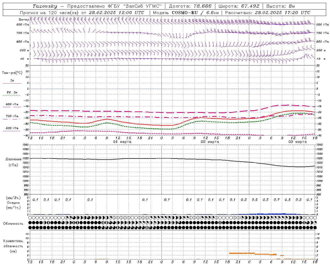Click the 'Облачность' cloudiness label
Image resolution: width=330 pixels, height=264 pixels.
13,224
